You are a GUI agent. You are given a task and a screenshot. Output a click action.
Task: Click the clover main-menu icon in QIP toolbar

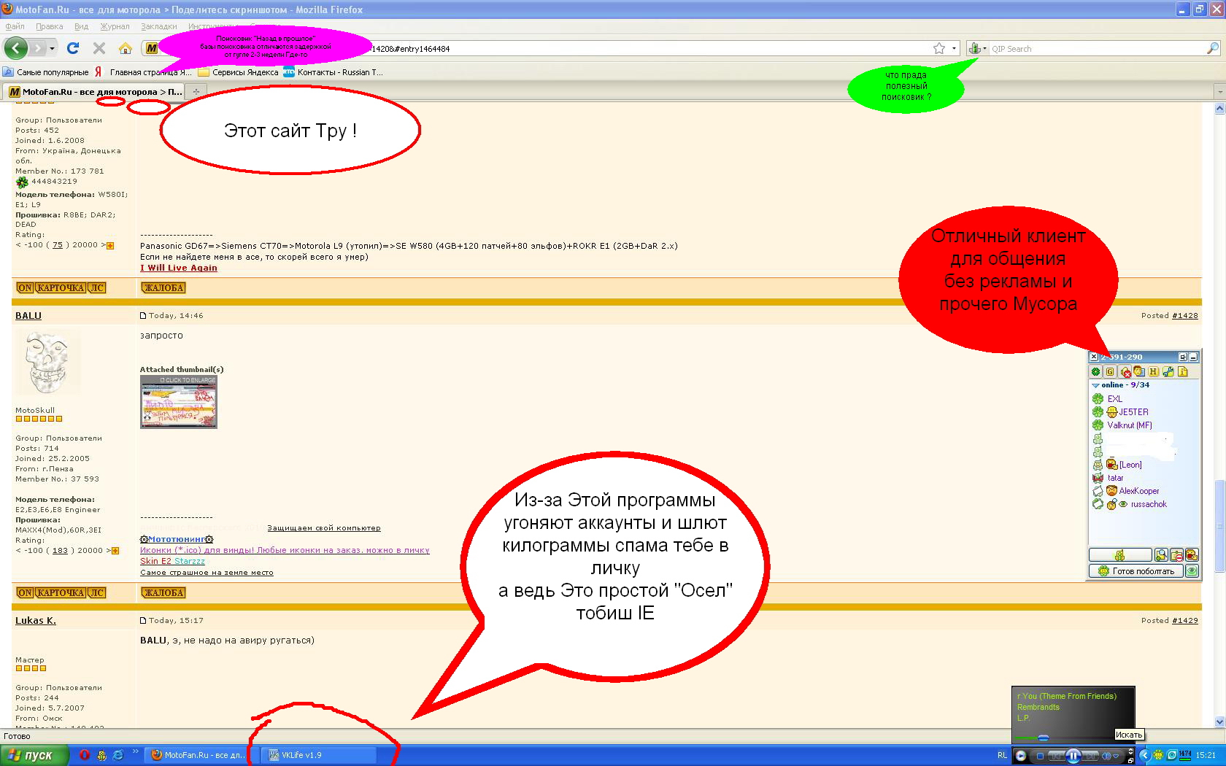[1095, 371]
